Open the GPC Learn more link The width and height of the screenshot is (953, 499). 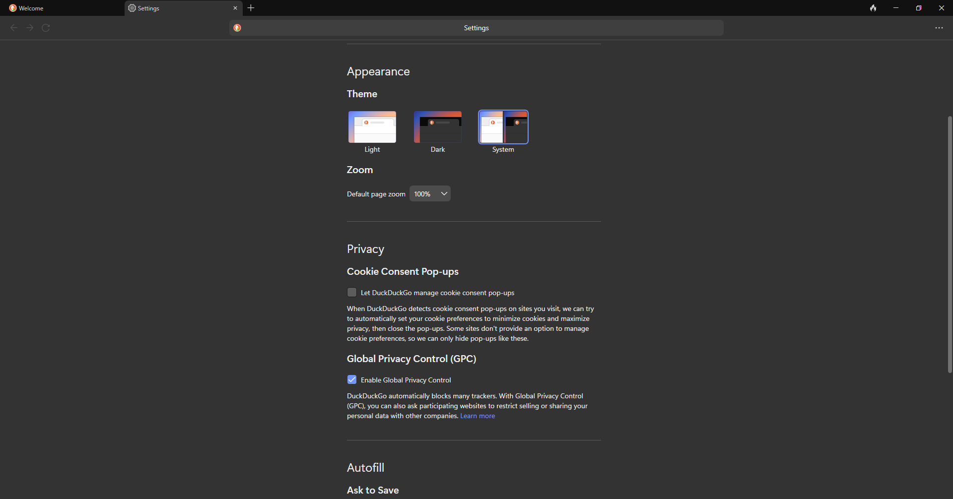pyautogui.click(x=477, y=416)
